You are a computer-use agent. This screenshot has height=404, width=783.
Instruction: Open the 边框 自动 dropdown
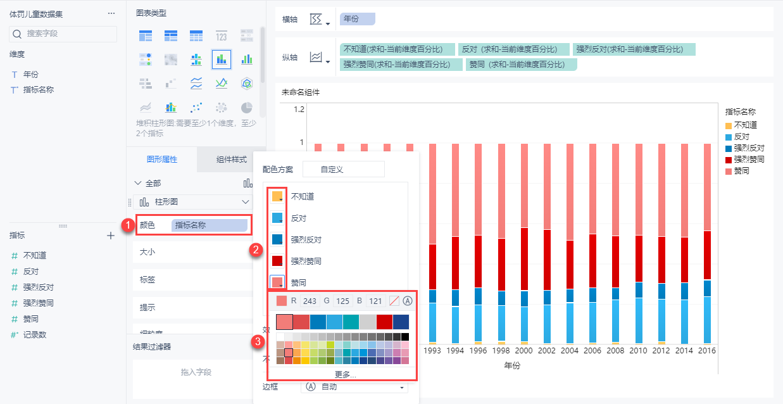356,387
